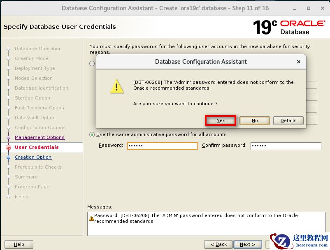Click 'Prerequisite Checks' step text

point(38,167)
